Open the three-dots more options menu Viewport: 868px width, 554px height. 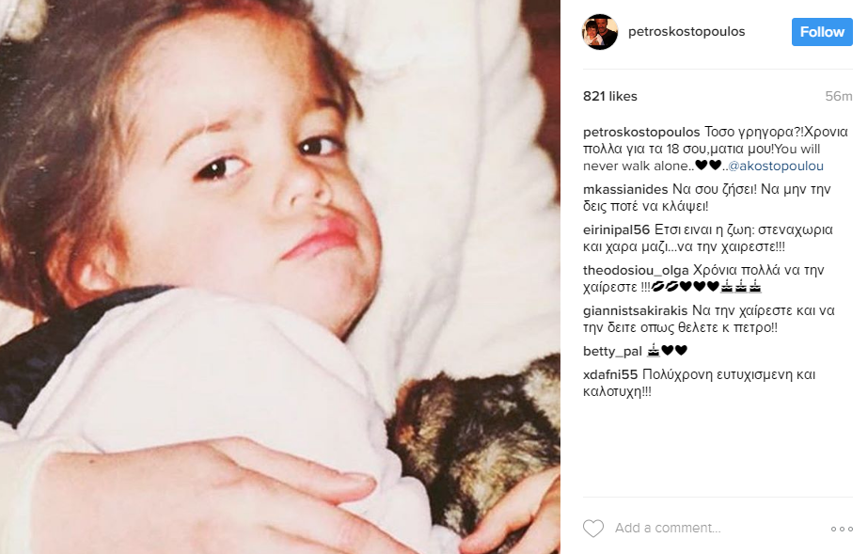pyautogui.click(x=842, y=530)
